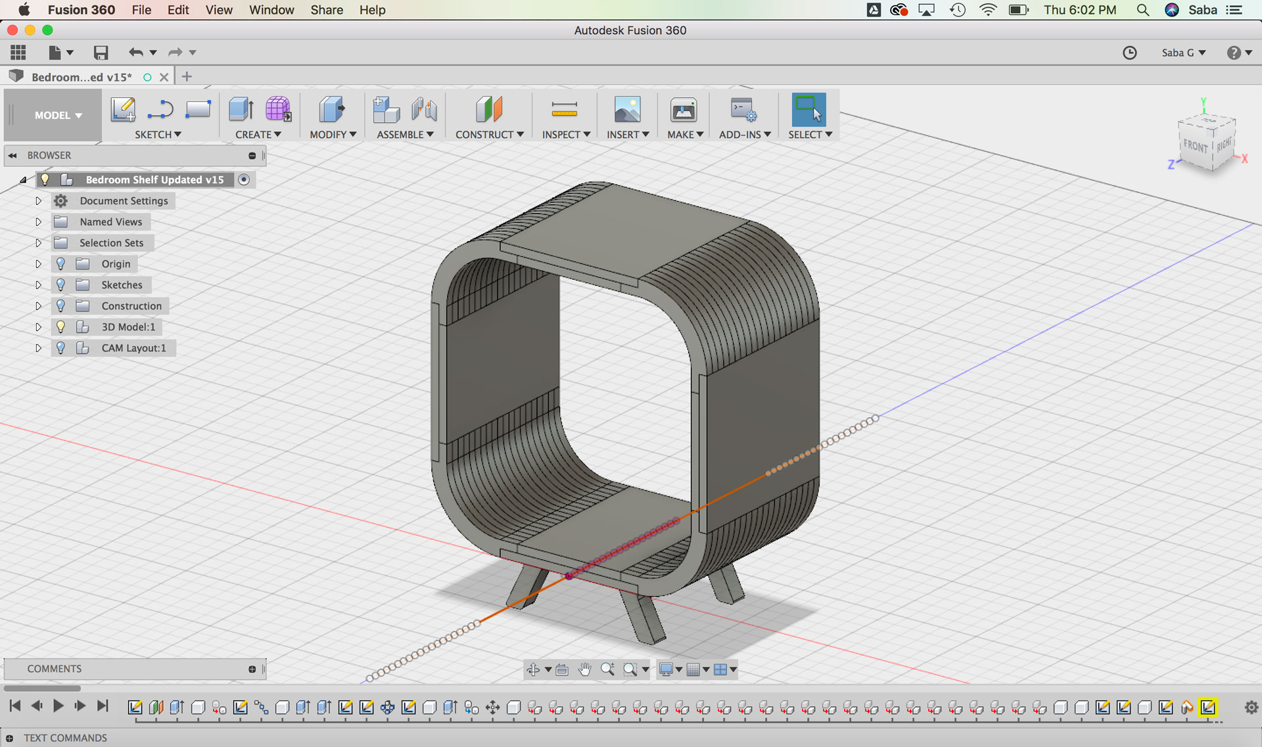
Task: Expand the Origin folder
Action: tap(38, 263)
